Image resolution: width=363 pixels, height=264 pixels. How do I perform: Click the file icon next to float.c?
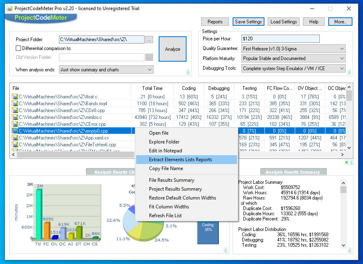pyautogui.click(x=15, y=97)
